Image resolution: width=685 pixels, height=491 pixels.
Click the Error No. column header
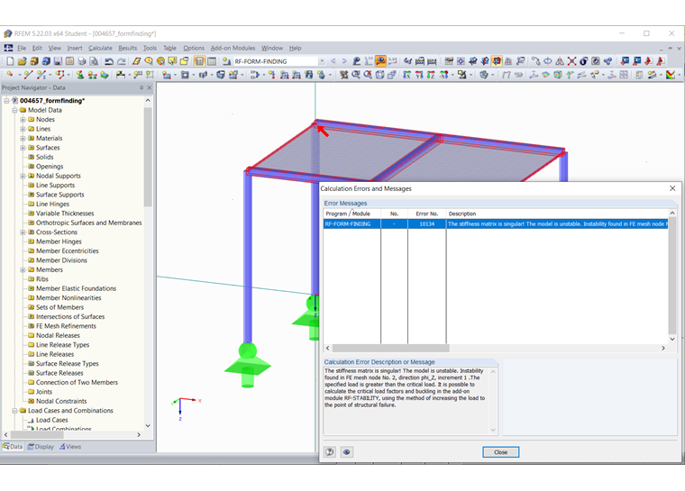click(x=427, y=214)
